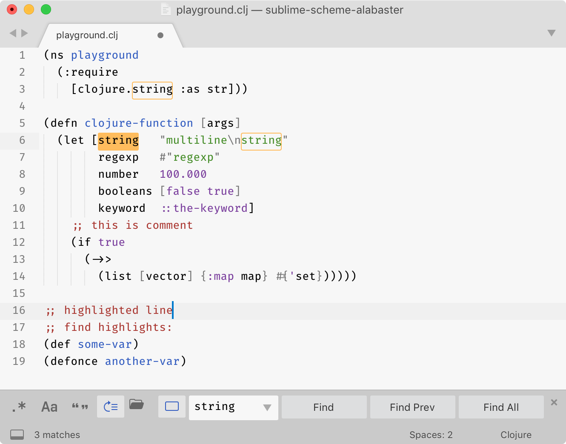Click inside the string search input field
Image resolution: width=566 pixels, height=444 pixels.
coord(221,407)
